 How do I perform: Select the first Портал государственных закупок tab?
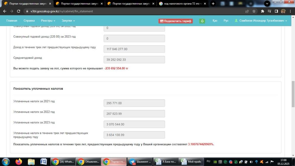point(27,4)
